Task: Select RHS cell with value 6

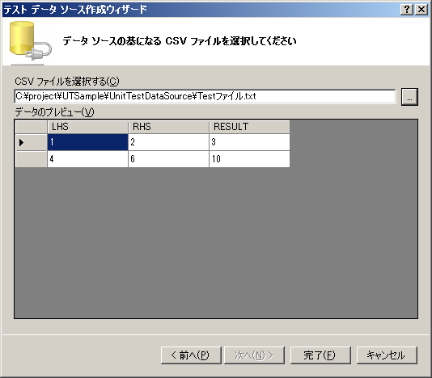Action: (168, 159)
